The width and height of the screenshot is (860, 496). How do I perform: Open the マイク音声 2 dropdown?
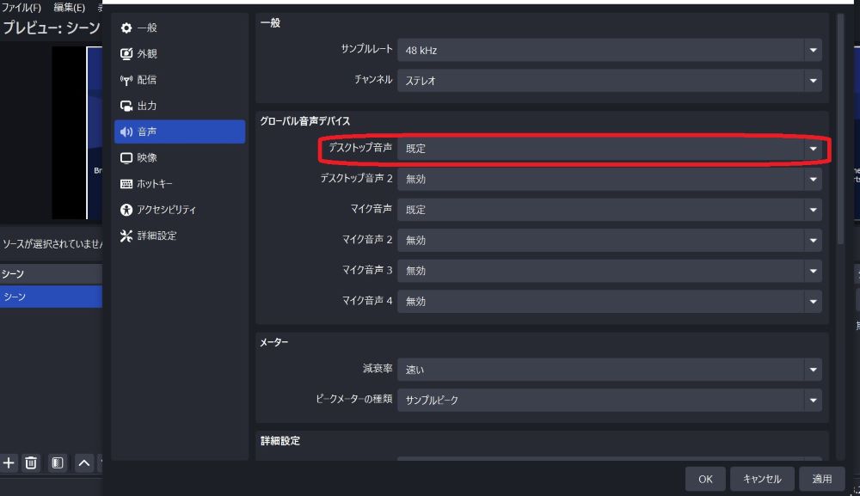[x=610, y=240]
